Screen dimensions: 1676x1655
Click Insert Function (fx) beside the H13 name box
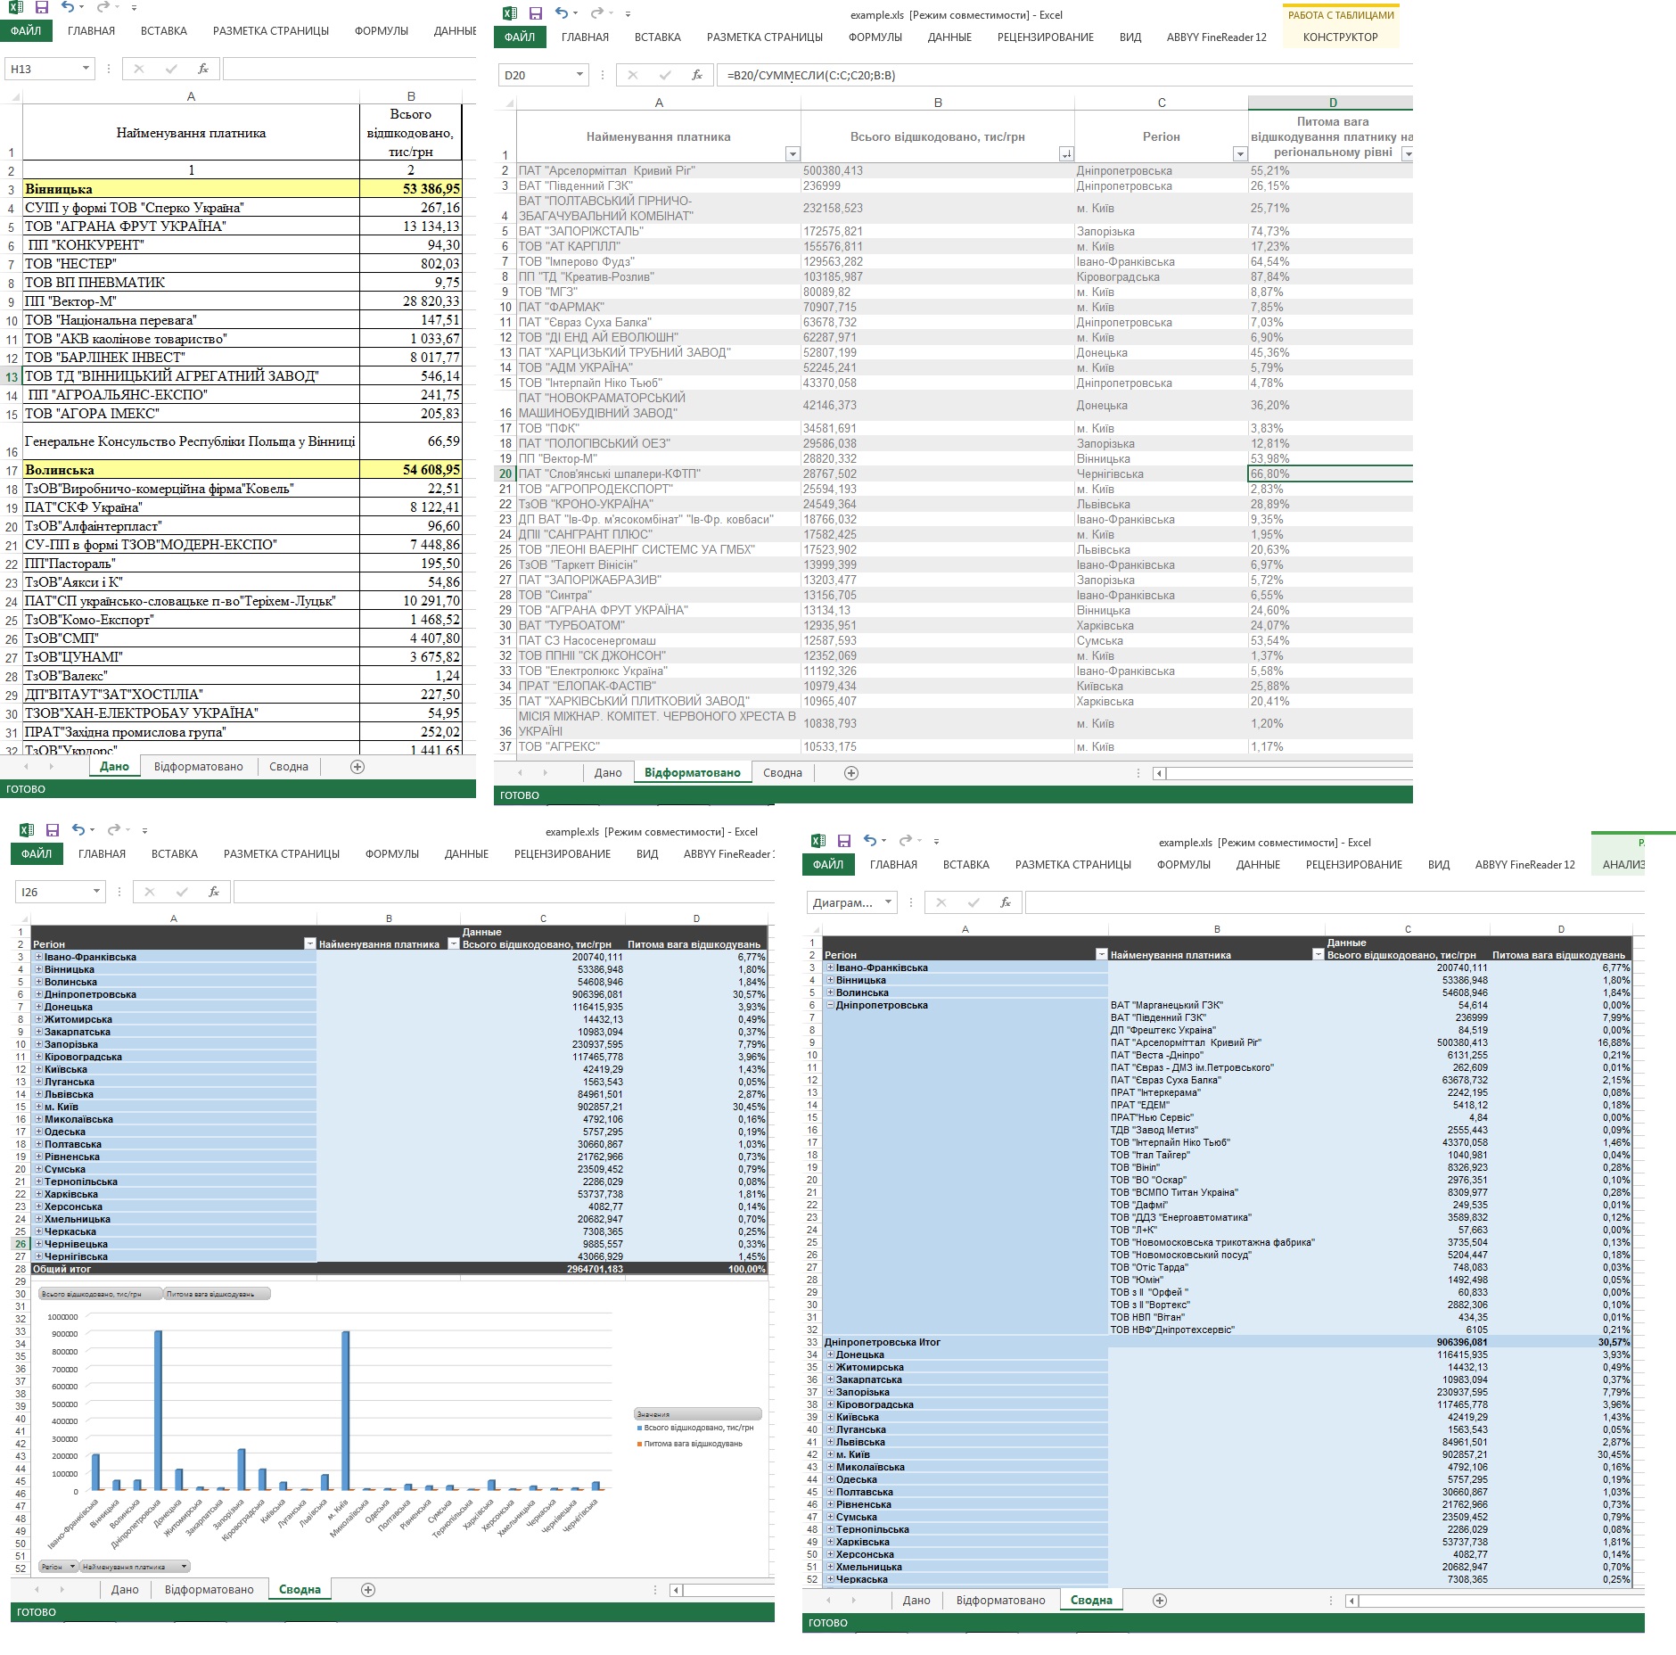click(x=203, y=69)
